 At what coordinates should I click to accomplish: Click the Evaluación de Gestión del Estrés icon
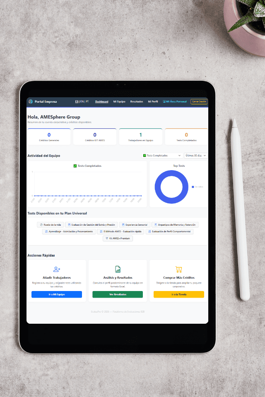[69, 224]
